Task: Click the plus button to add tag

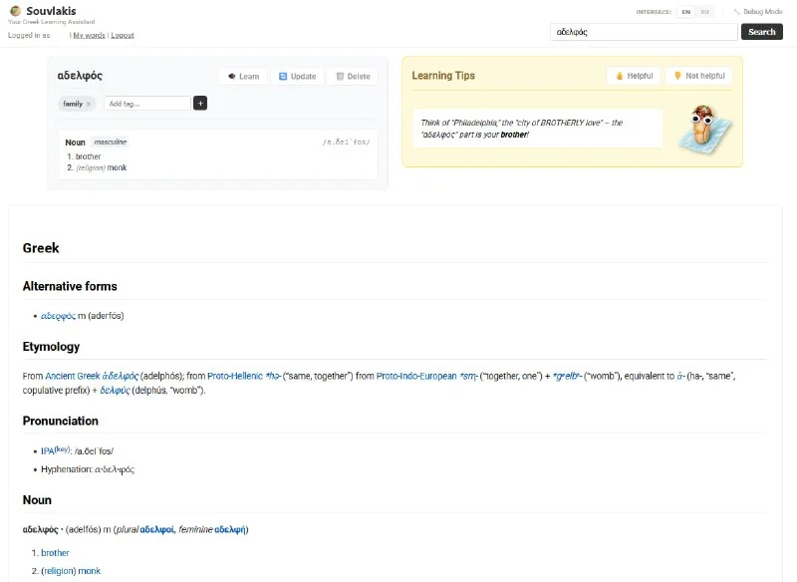Action: coord(200,103)
